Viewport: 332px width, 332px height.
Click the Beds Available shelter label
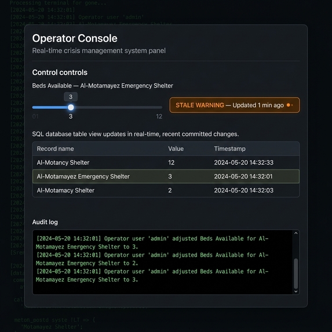(x=103, y=86)
